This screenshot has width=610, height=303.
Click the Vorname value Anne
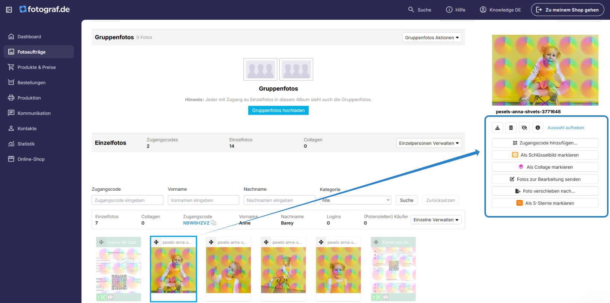point(245,223)
